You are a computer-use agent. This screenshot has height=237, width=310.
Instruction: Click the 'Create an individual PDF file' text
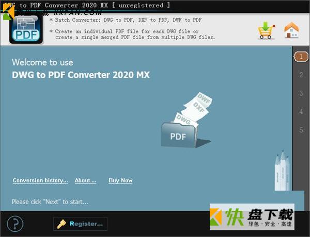132,35
